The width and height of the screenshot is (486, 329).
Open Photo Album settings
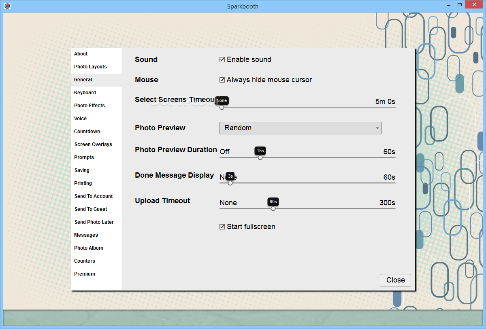click(96, 248)
